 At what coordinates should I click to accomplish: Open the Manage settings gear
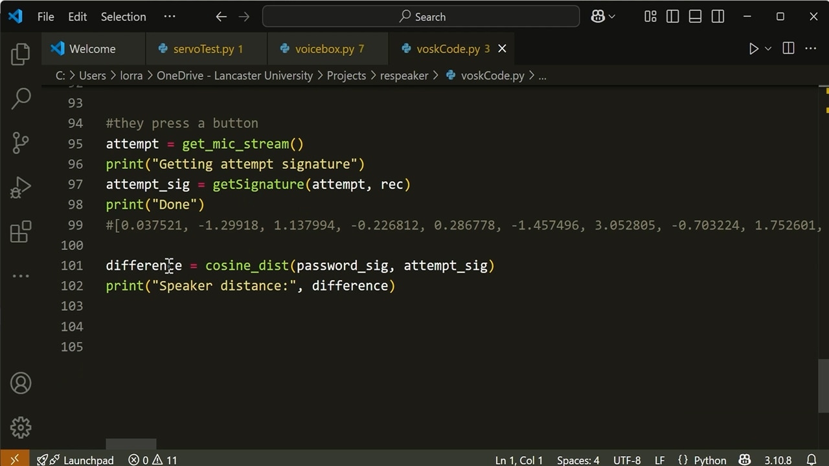click(21, 427)
